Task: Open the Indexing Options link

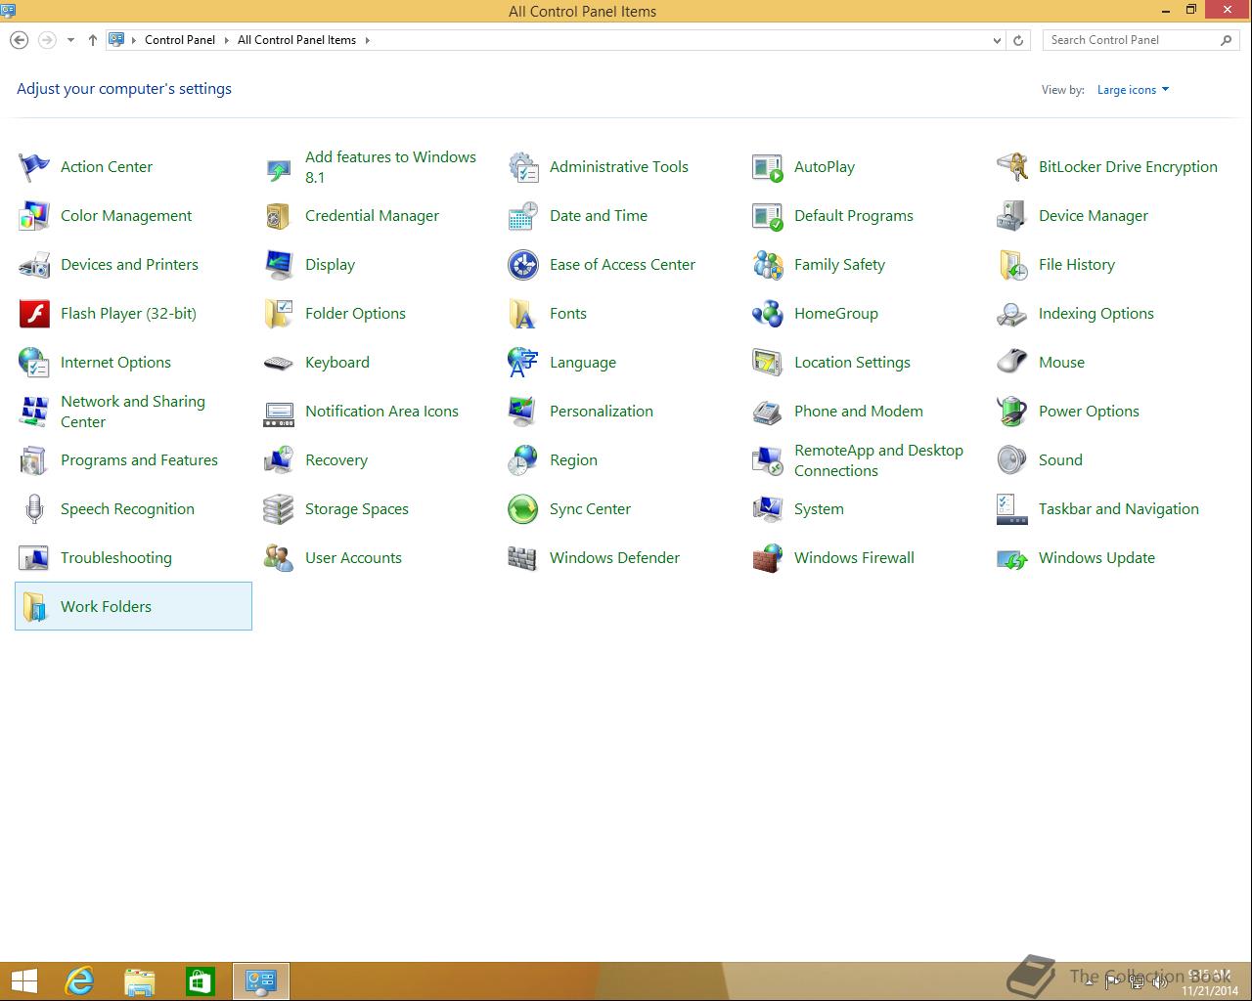Action: pos(1096,314)
